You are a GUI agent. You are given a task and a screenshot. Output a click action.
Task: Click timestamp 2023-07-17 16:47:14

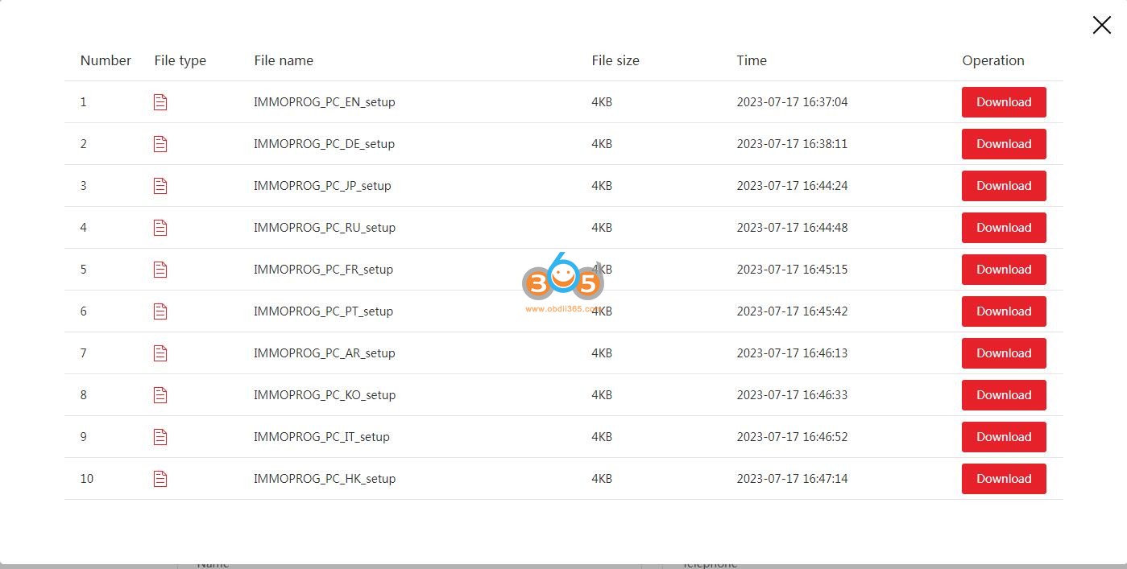point(792,479)
